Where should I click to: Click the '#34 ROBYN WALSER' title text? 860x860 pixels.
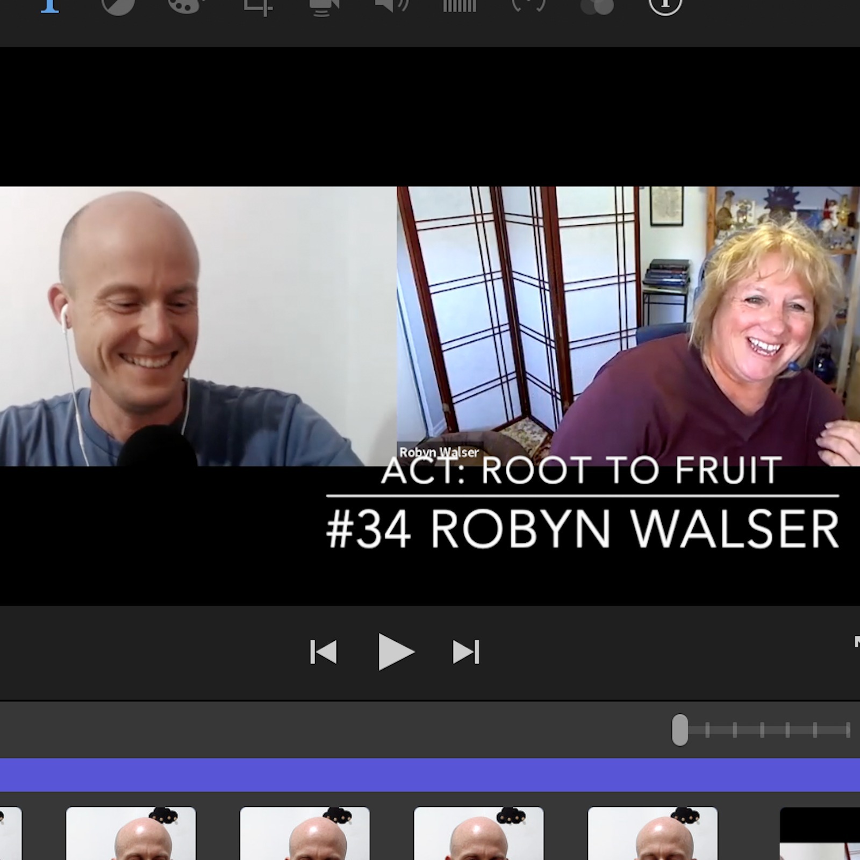tap(583, 529)
